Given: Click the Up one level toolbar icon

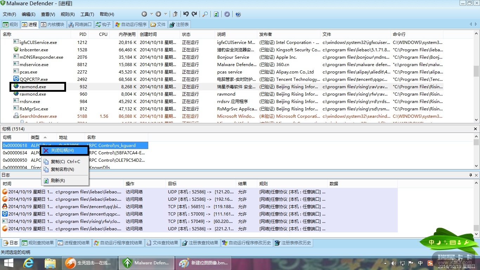Looking at the screenshot, I should [x=175, y=14].
